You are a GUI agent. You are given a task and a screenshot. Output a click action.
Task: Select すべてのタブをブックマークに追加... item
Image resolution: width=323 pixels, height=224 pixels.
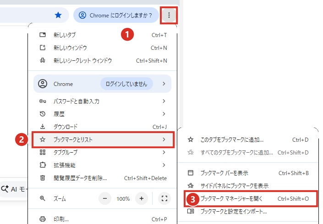(x=248, y=153)
